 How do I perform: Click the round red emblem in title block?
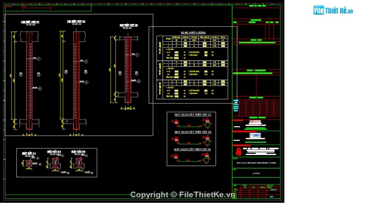coord(238,151)
